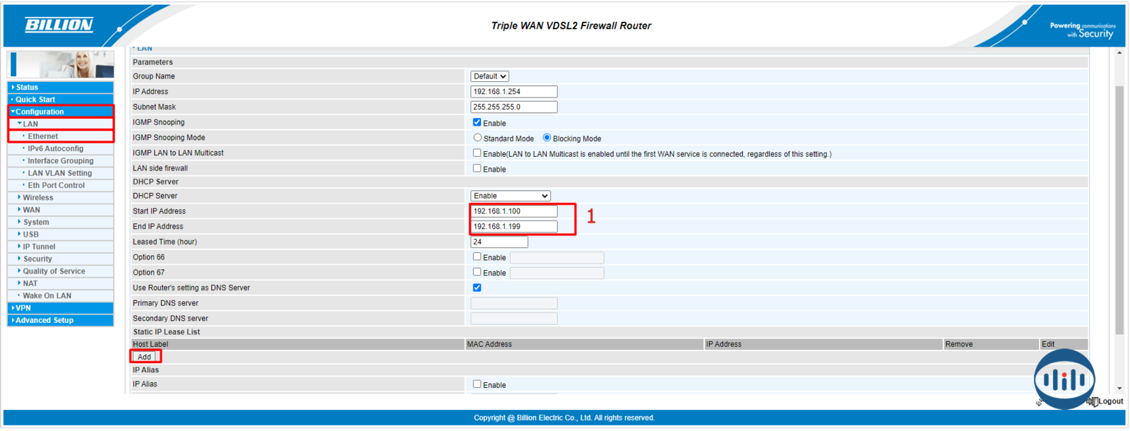Viewport: 1130px width, 431px height.
Task: Enable the Option 66 checkbox
Action: click(477, 256)
